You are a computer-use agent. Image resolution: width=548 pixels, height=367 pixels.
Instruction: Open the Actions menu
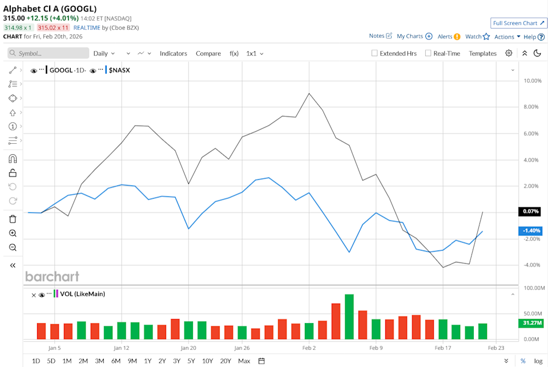pyautogui.click(x=505, y=35)
